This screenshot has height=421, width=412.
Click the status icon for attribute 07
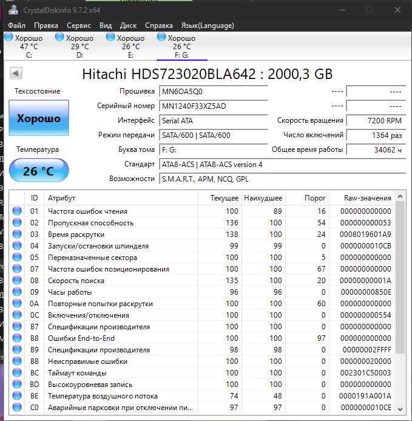(x=17, y=269)
